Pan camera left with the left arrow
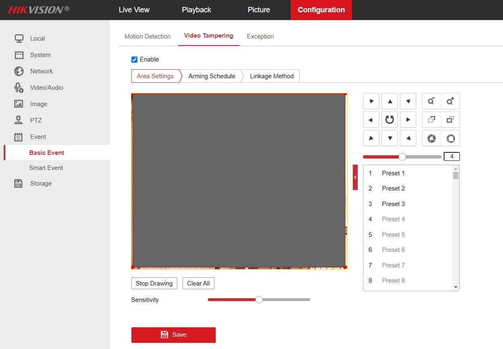 click(x=371, y=120)
